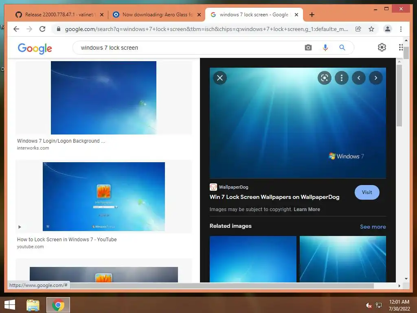Open Chrome three-dot menu
This screenshot has width=417, height=313.
pyautogui.click(x=401, y=29)
